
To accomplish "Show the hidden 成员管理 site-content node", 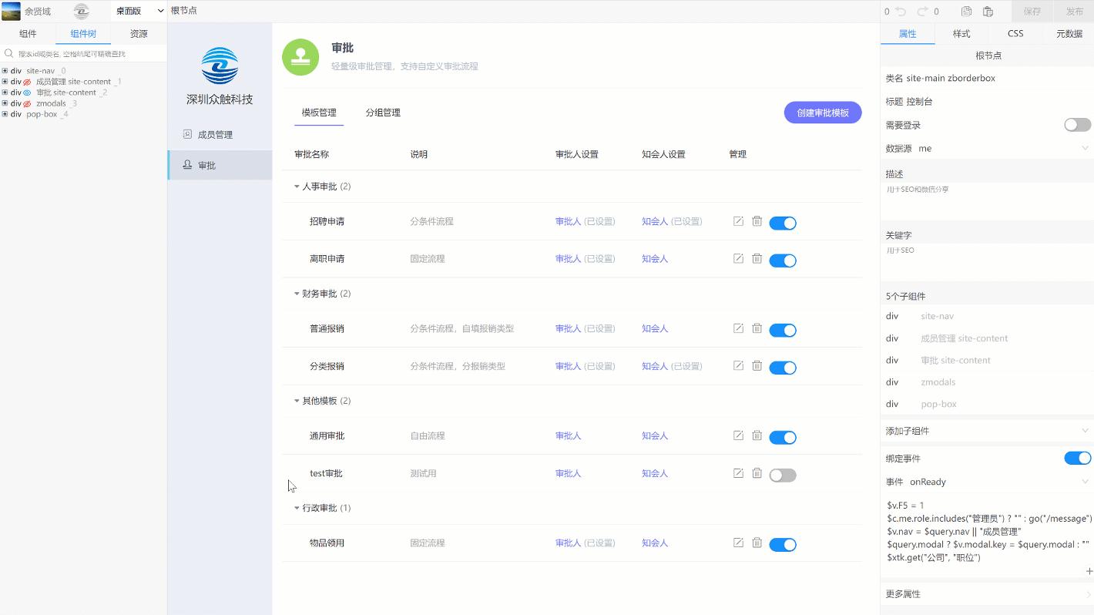I will pyautogui.click(x=27, y=82).
